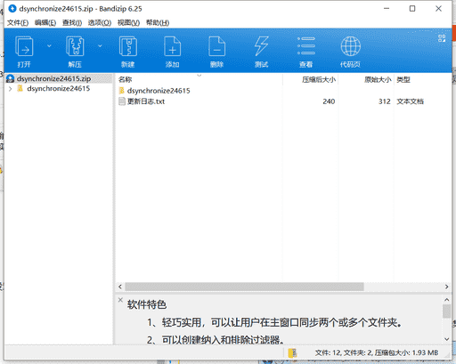Click the status bar file count text

click(x=377, y=352)
